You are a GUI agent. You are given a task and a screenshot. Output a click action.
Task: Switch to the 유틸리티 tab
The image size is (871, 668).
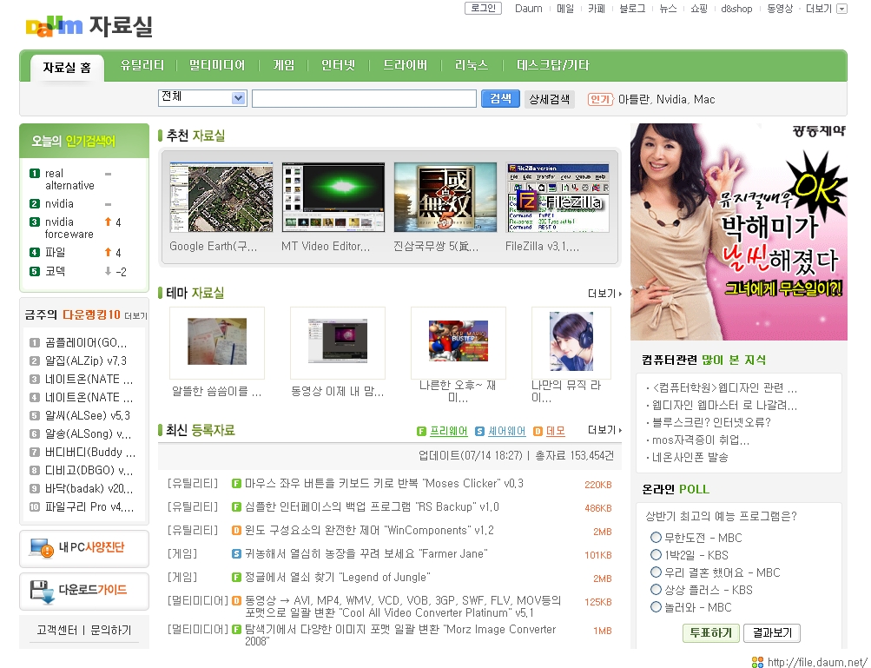pyautogui.click(x=142, y=65)
